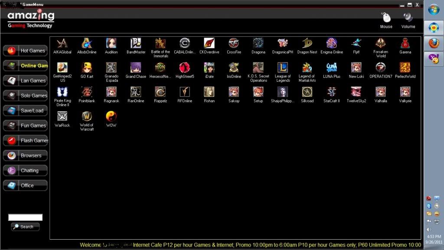444x250 pixels.
Task: Launch GetAmped2 US game
Action: [x=62, y=68]
